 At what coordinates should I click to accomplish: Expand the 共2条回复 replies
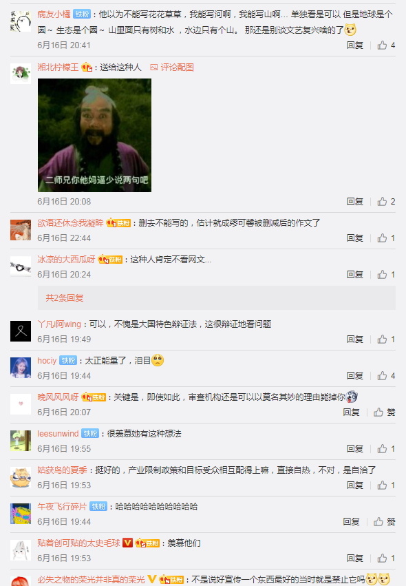tap(65, 298)
